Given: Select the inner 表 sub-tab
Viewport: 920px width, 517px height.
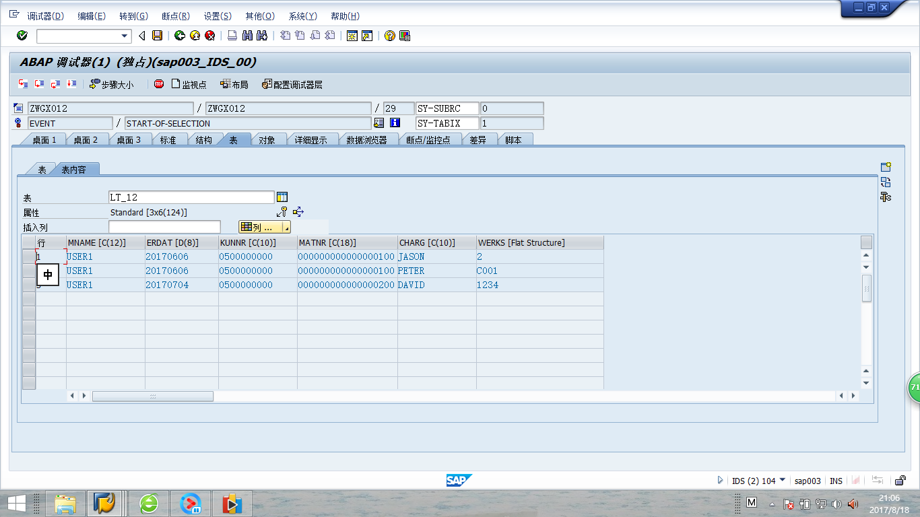Looking at the screenshot, I should click(x=42, y=170).
